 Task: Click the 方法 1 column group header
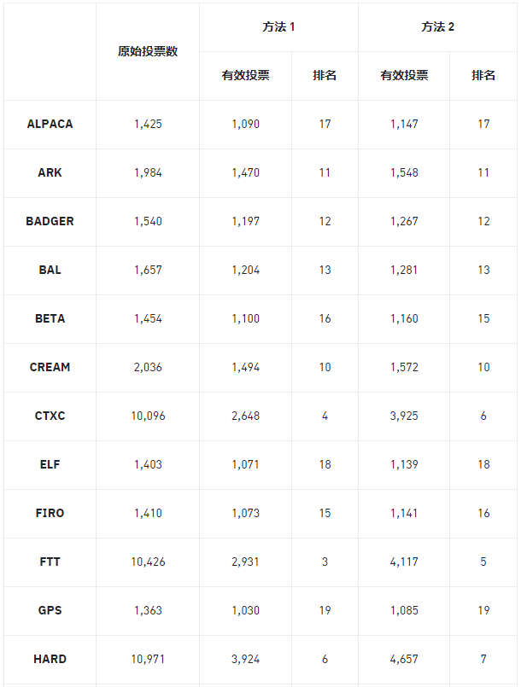(278, 27)
